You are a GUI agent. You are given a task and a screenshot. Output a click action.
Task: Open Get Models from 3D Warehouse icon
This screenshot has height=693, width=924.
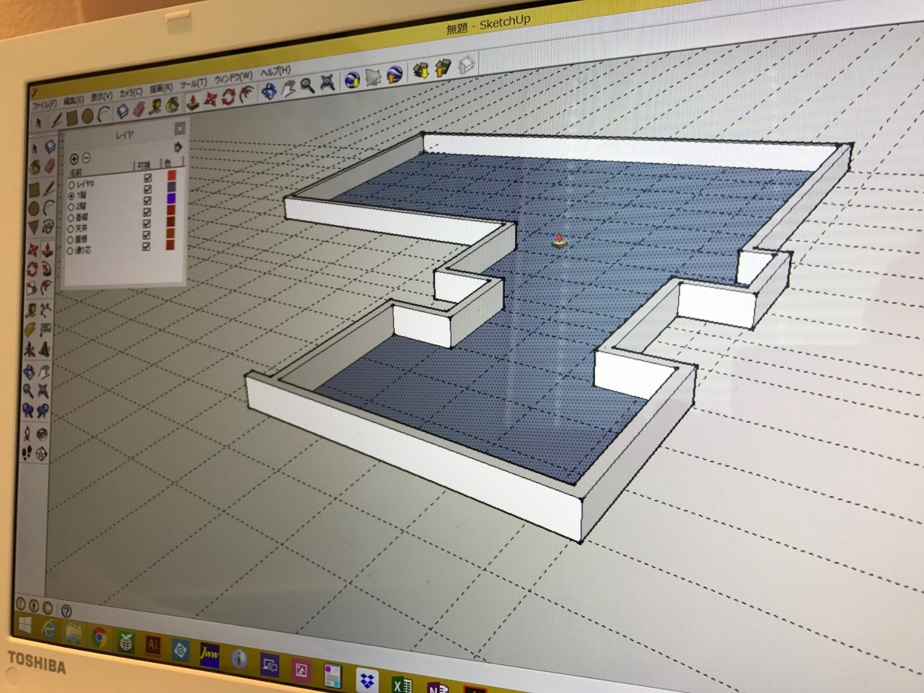421,70
